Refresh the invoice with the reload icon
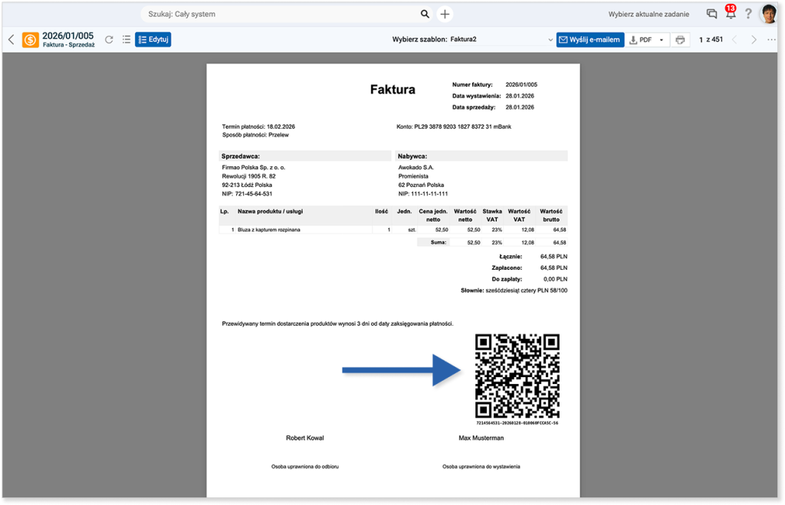The image size is (785, 505). click(109, 40)
